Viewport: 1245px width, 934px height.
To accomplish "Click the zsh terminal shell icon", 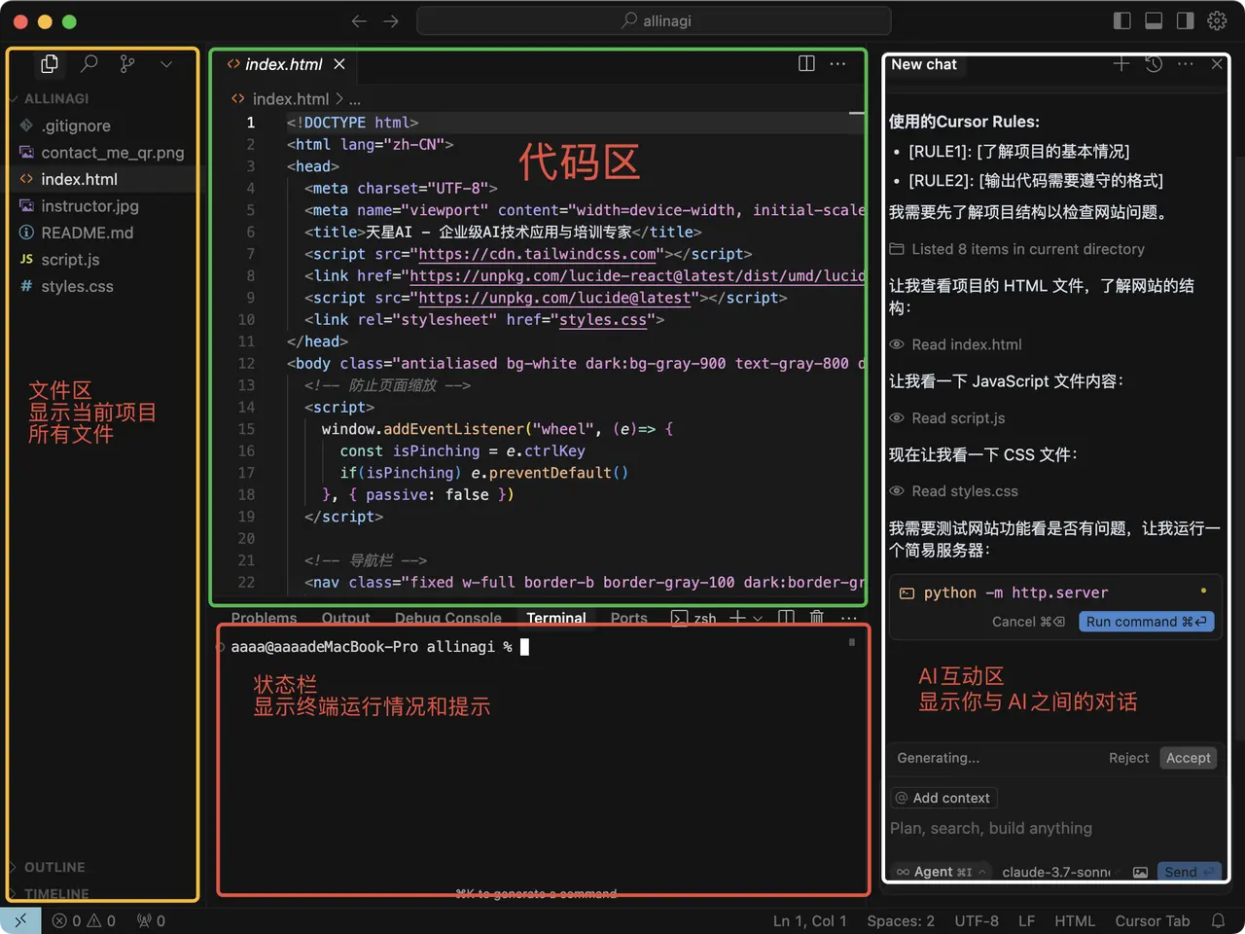I will (x=679, y=618).
